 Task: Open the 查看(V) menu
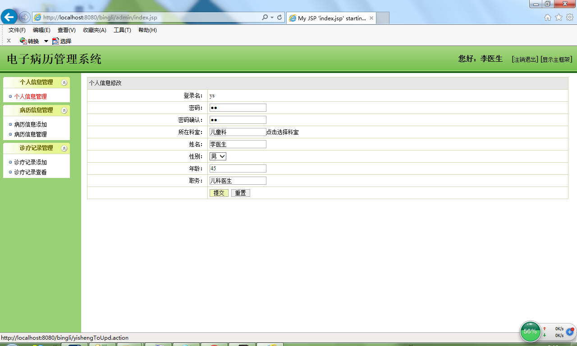(x=67, y=30)
